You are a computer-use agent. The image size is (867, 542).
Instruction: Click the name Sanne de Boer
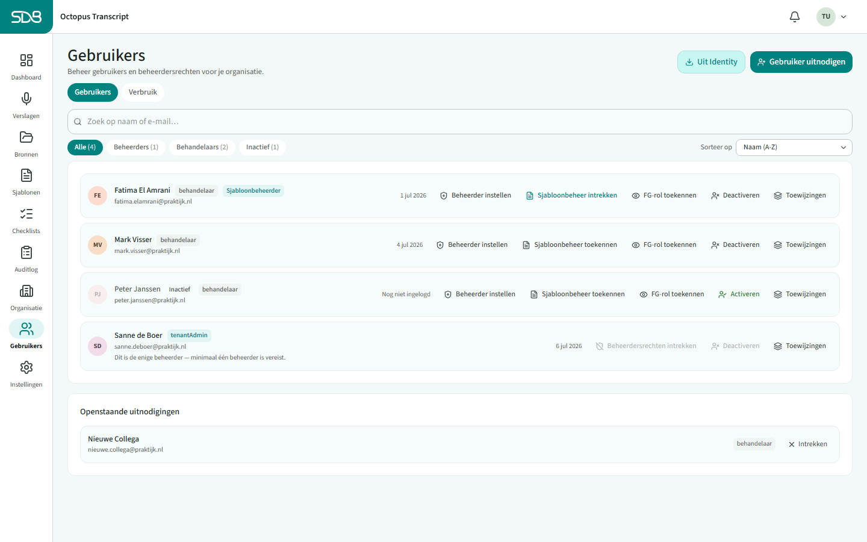click(x=138, y=335)
